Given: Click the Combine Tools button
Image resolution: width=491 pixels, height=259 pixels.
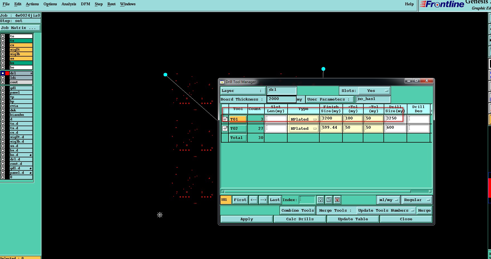Looking at the screenshot, I should pos(298,211).
